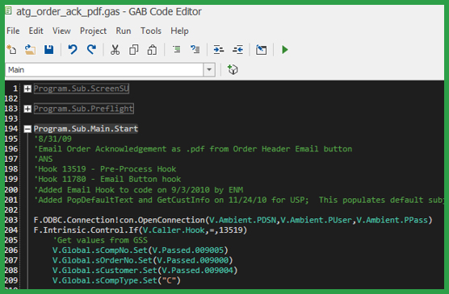Screen dimensions: 449x294
Task: Save the script with floppy disk icon
Action: (x=49, y=50)
